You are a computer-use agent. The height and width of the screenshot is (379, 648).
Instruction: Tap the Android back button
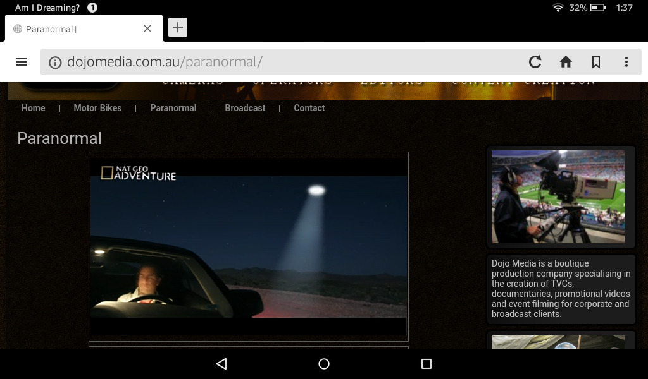(x=221, y=364)
